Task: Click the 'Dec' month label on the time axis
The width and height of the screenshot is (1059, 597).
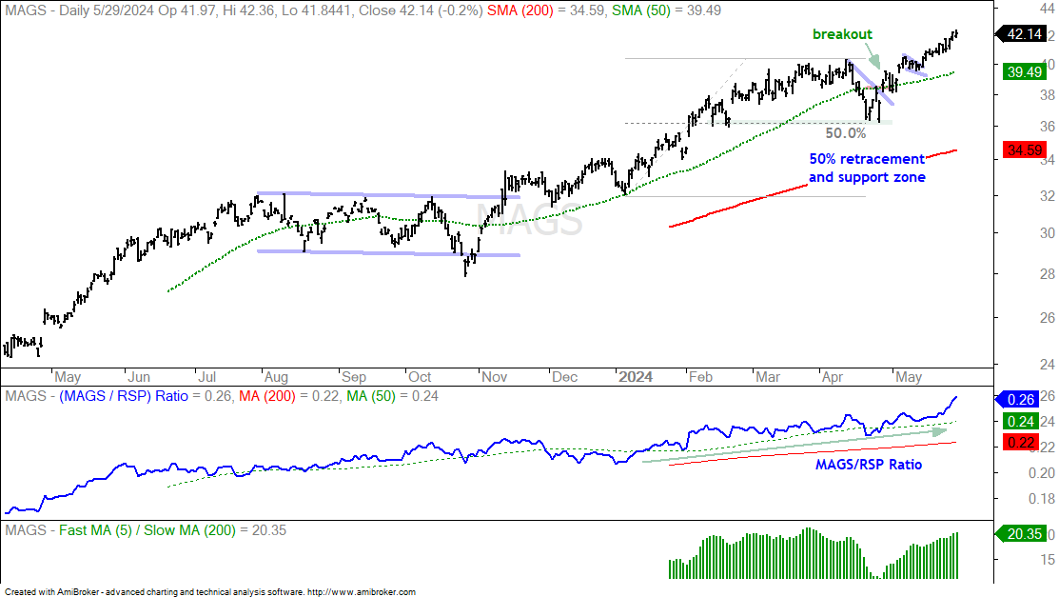Action: pyautogui.click(x=564, y=377)
